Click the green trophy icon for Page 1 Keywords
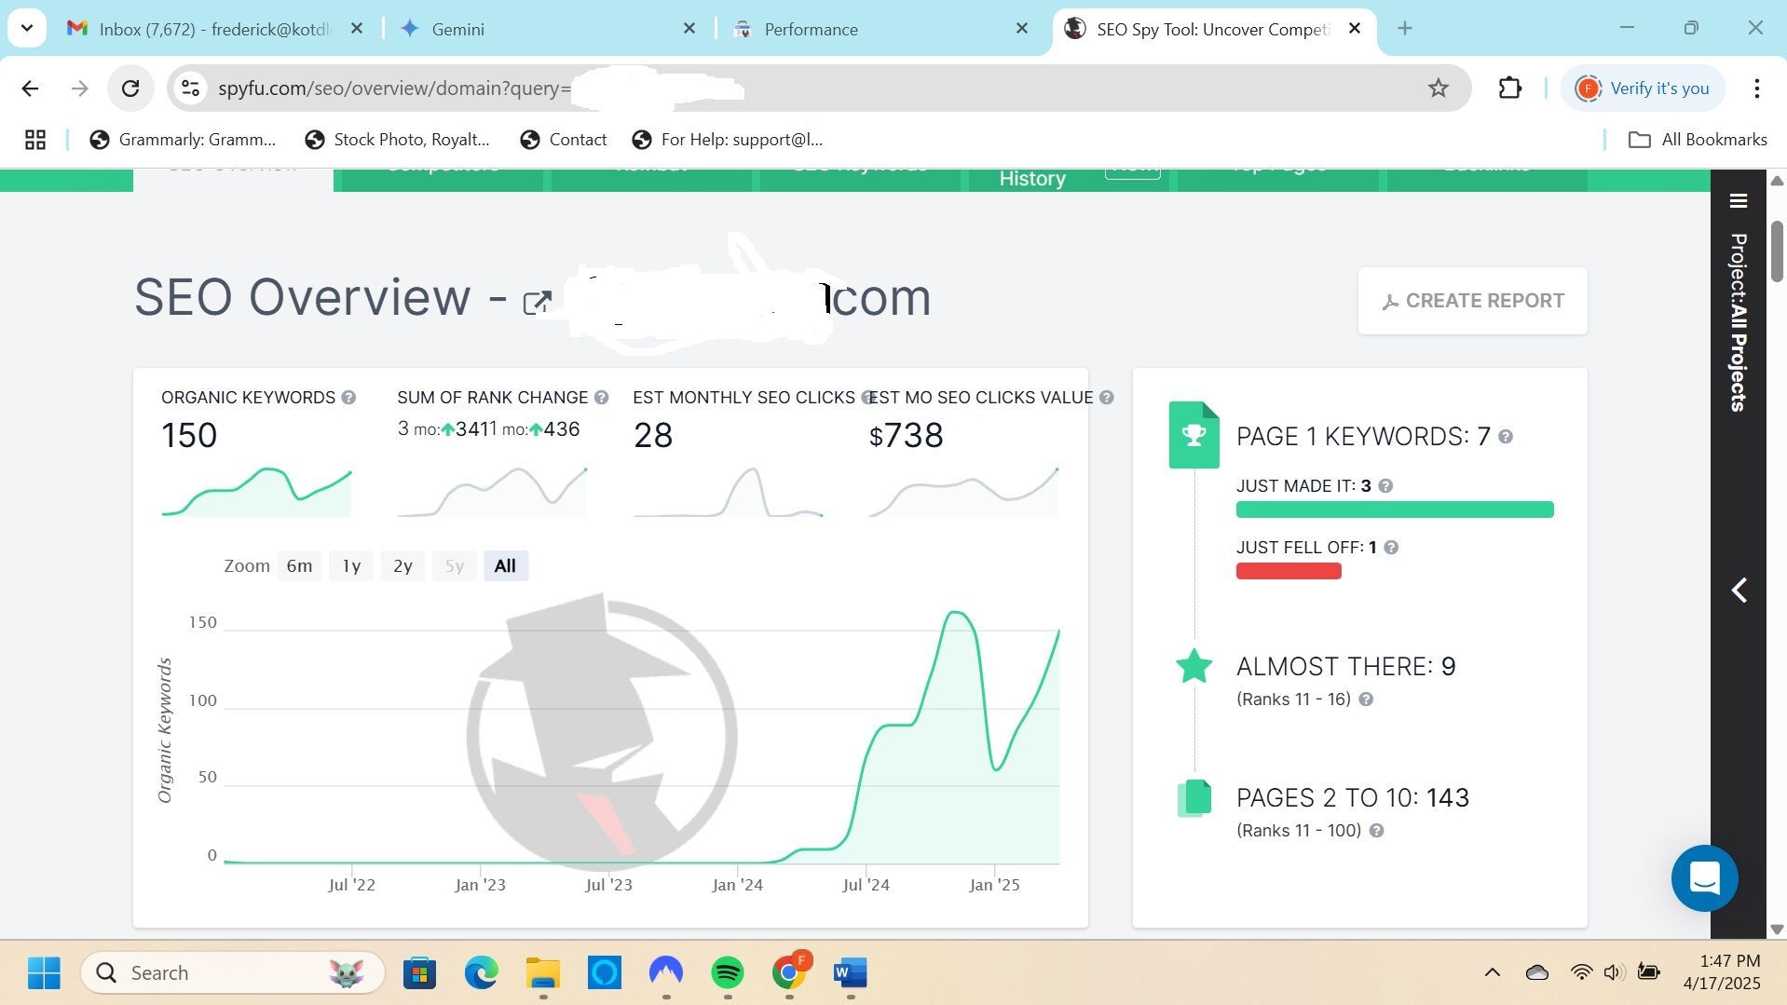 point(1194,435)
